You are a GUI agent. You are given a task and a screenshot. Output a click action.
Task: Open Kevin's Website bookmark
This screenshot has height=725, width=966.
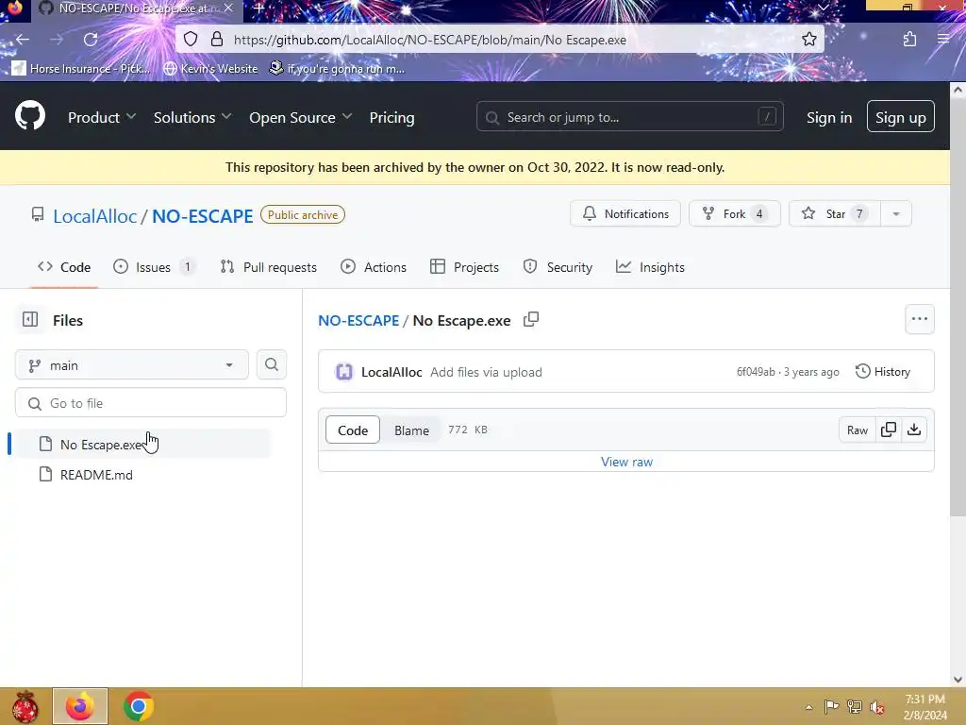pos(210,68)
